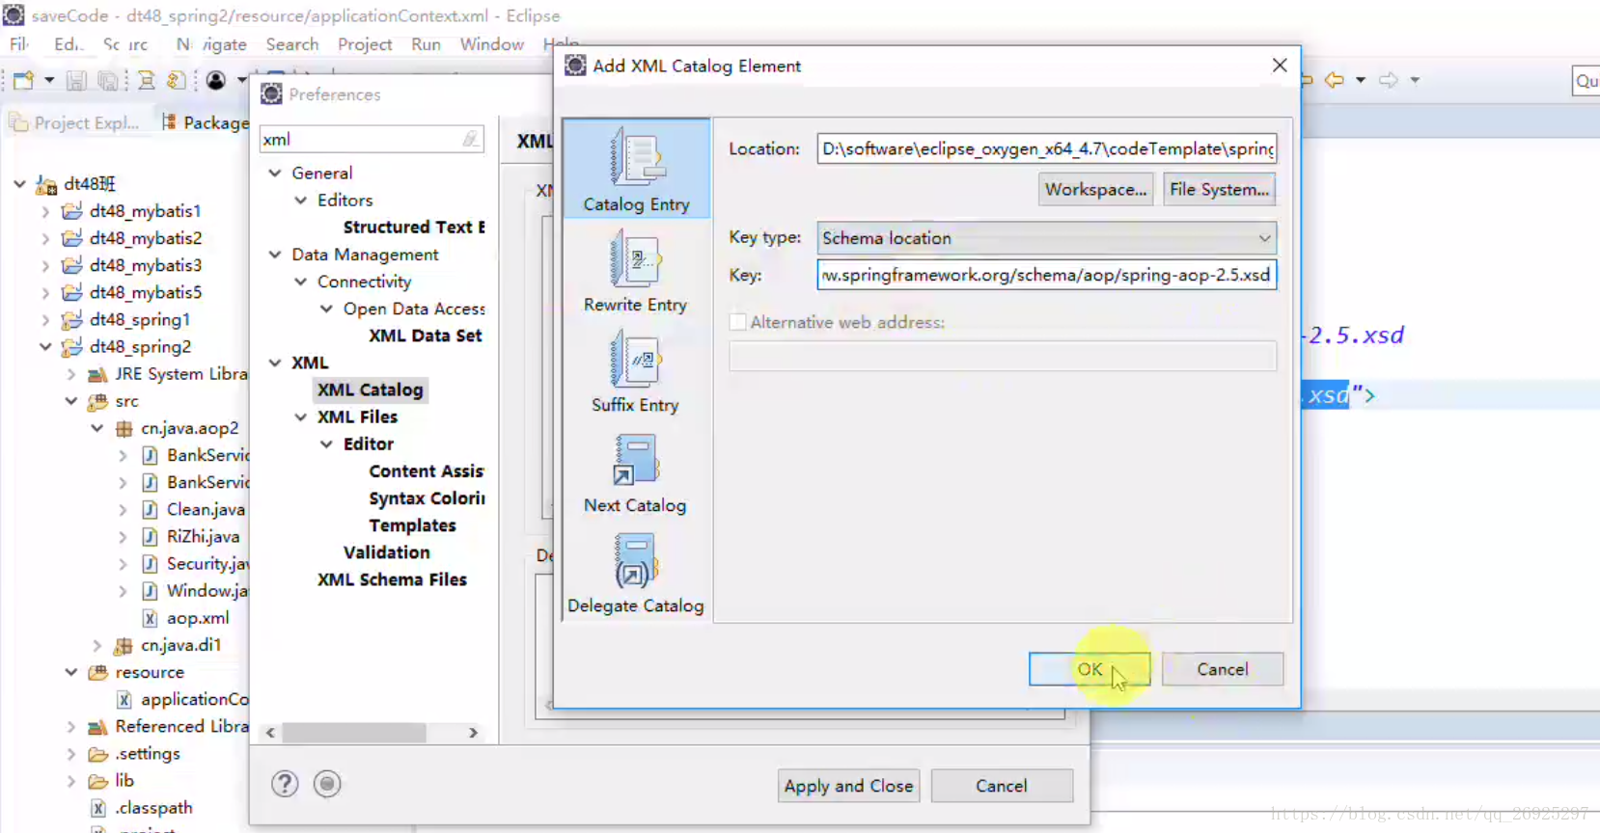Image resolution: width=1600 pixels, height=833 pixels.
Task: Select XML Data Set in preferences tree
Action: (x=426, y=336)
